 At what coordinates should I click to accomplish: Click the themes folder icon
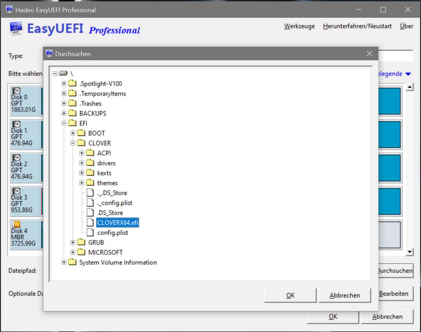click(x=90, y=183)
